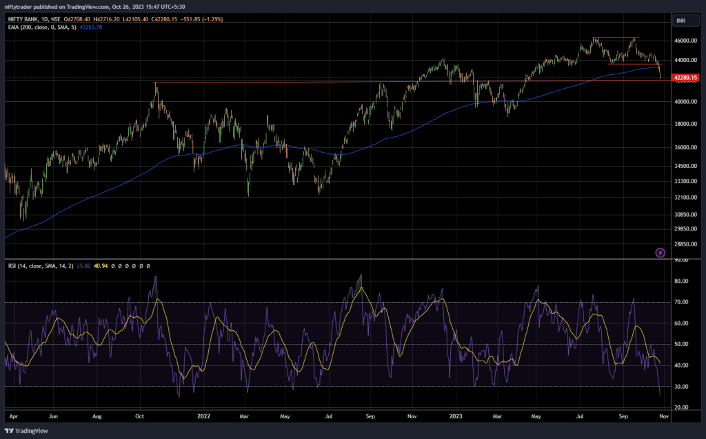Click the 40.00 level on the RSI scale
This screenshot has height=439, width=706.
point(681,366)
